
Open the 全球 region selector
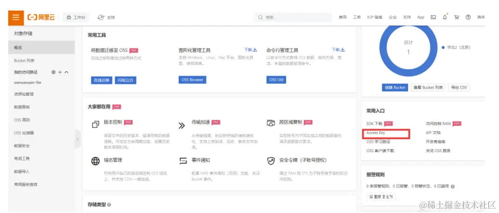(106, 17)
